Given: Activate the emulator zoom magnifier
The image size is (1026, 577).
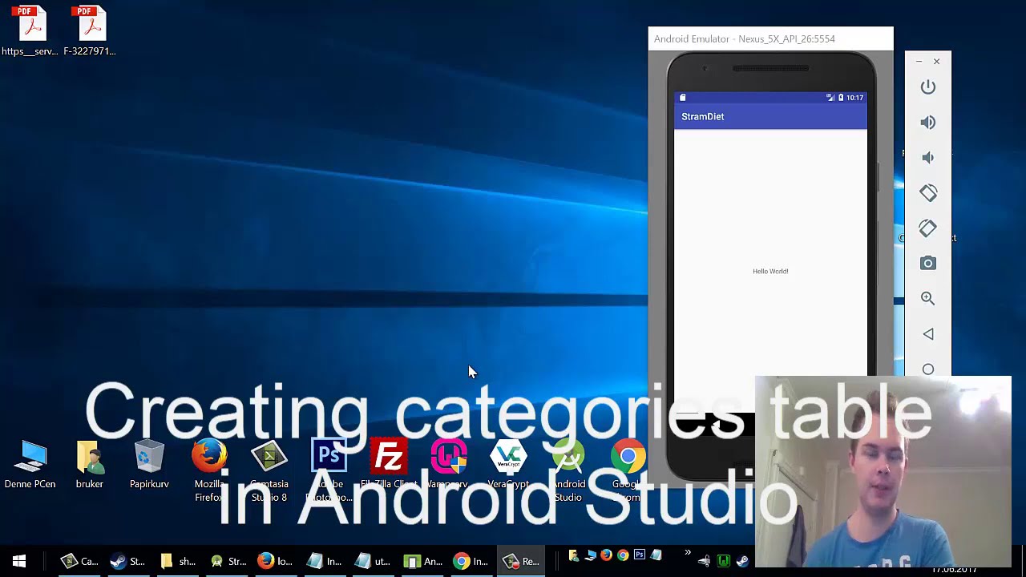Looking at the screenshot, I should (928, 298).
